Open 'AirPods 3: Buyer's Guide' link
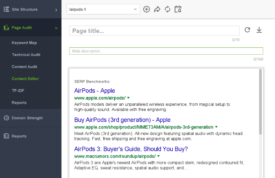275x178 pixels. coord(131,149)
